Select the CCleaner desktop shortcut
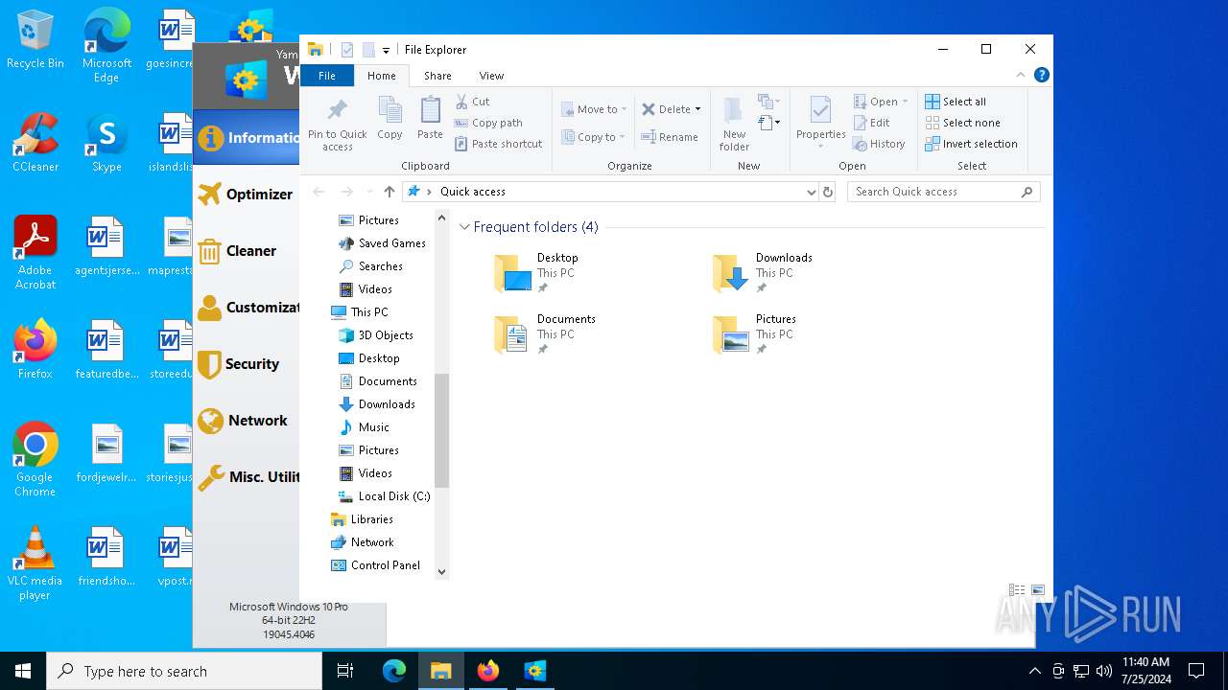 (35, 143)
